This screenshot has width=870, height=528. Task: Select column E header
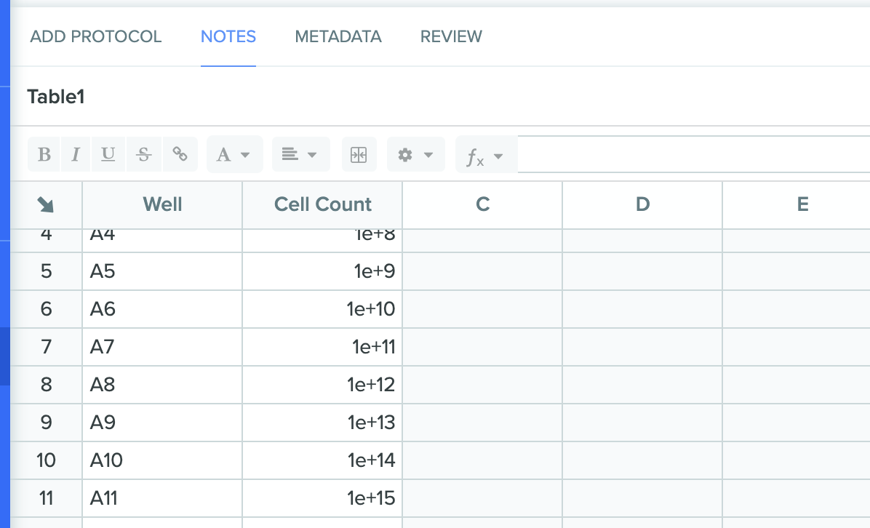tap(797, 204)
